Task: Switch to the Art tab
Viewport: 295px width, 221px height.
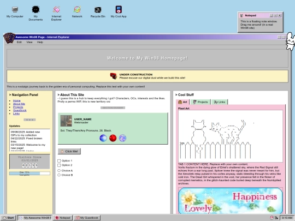Action: [182, 102]
